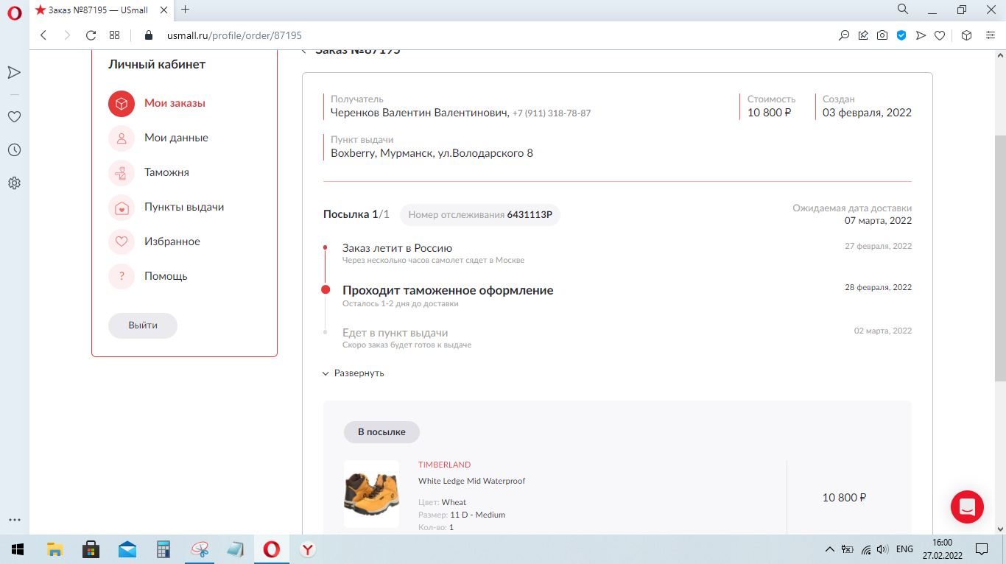The image size is (1006, 564).
Task: Open the volume speaker tray icon
Action: point(883,549)
